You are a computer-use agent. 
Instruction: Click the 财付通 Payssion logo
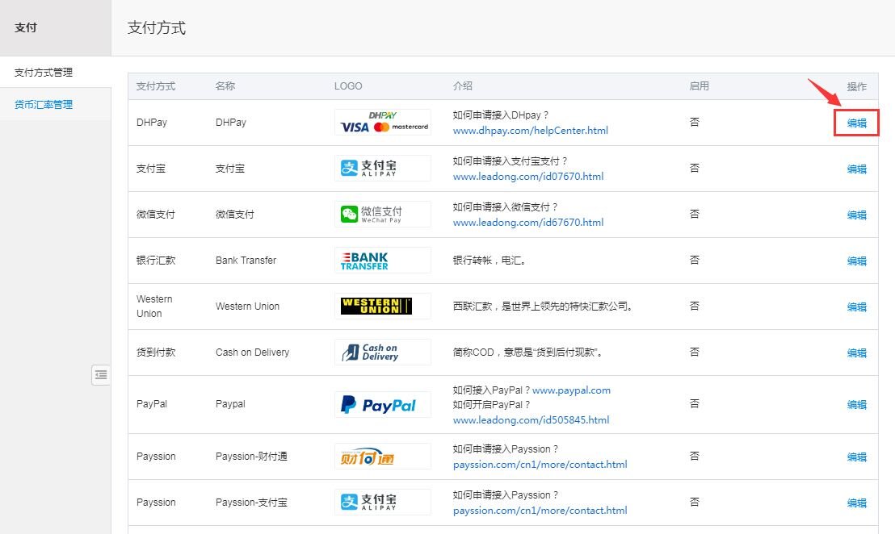tap(382, 456)
